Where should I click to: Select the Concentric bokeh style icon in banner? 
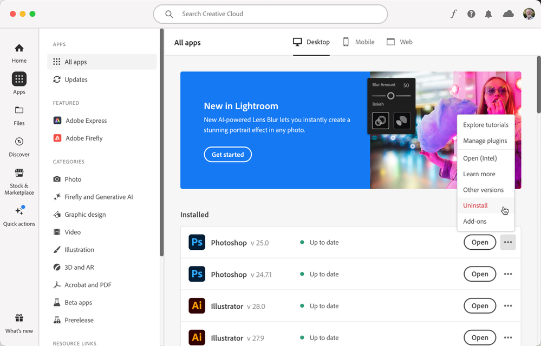pyautogui.click(x=381, y=121)
